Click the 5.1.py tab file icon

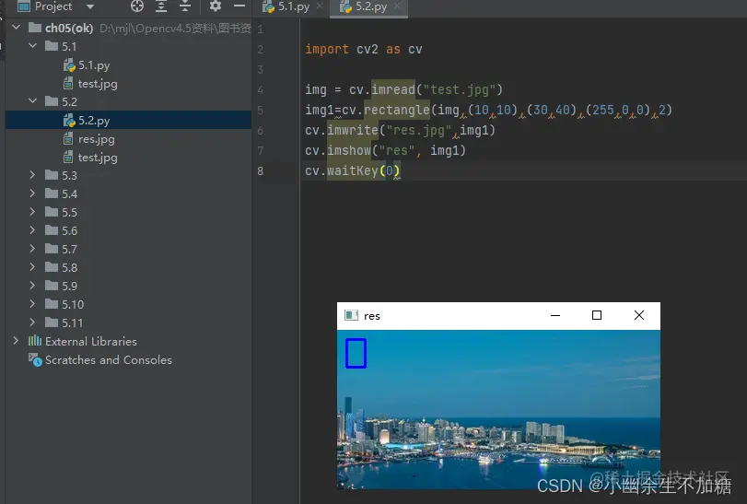pyautogui.click(x=268, y=6)
